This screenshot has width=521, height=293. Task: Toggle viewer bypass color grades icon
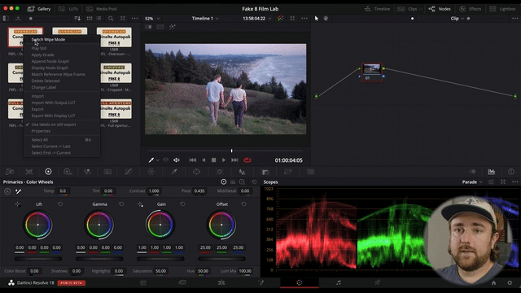point(280,19)
